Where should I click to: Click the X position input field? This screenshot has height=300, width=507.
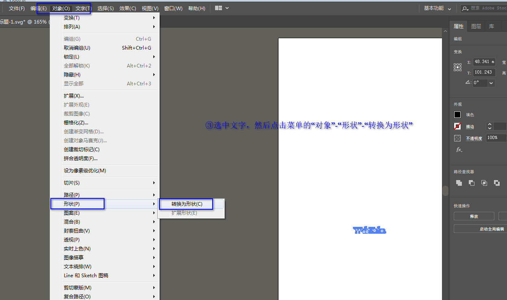(484, 62)
